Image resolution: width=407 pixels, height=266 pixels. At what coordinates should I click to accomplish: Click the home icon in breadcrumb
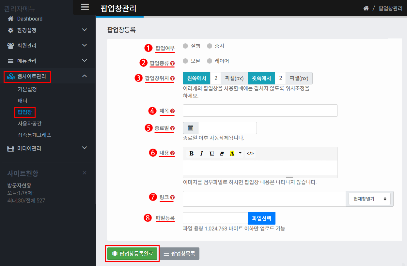pos(366,8)
